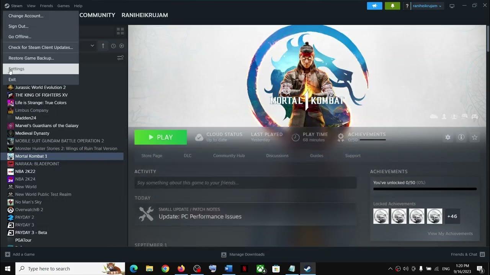Open Update: PC Performance Issues news
Screen dimensions: 490x275
200,217
